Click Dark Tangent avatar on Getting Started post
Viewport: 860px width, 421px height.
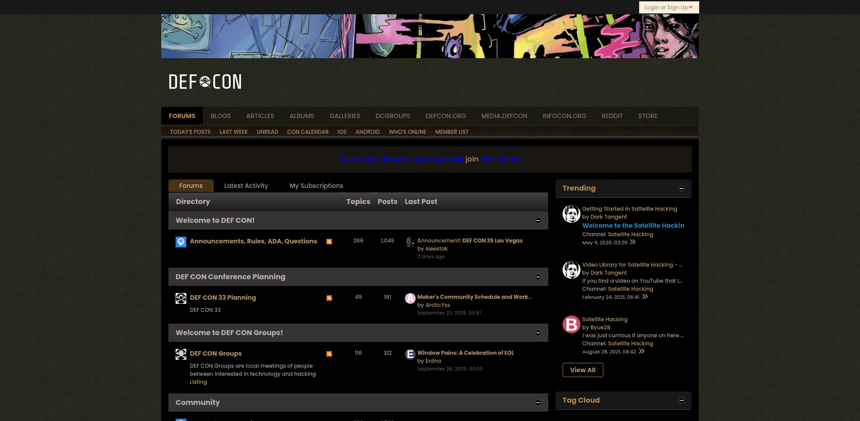[x=571, y=214]
